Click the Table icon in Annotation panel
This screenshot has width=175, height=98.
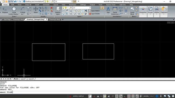(126, 8)
